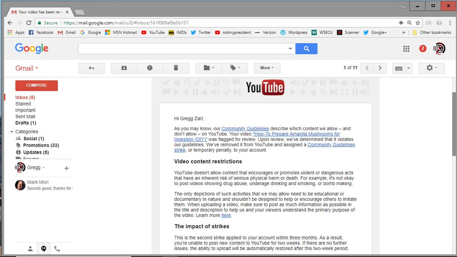Open the Sent Mail folder
Screen dimensions: 457x257
tap(25, 117)
